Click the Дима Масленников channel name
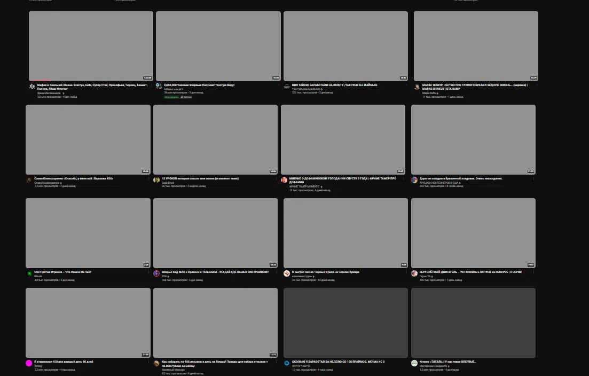589x376 pixels. tap(49, 93)
